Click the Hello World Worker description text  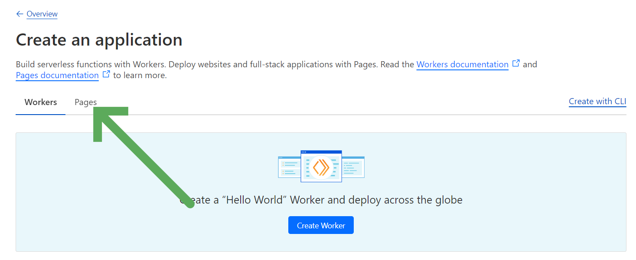click(x=321, y=200)
